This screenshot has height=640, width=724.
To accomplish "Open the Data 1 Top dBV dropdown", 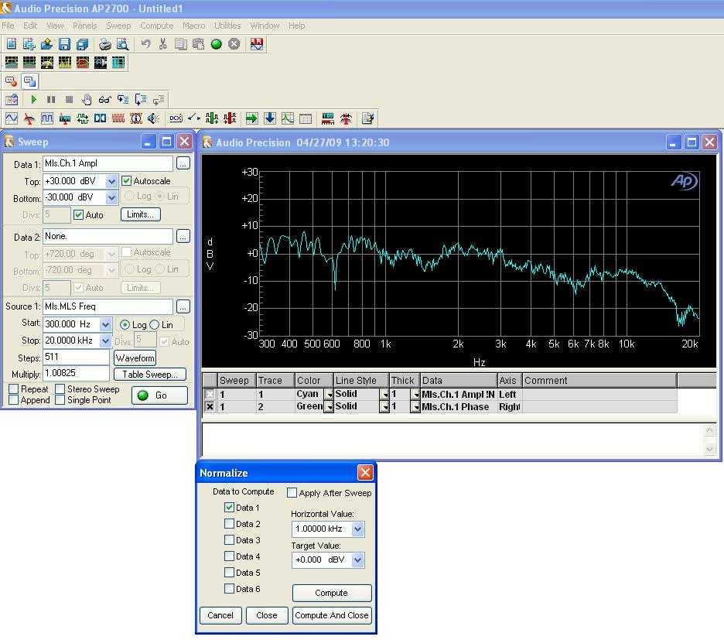I will click(111, 181).
